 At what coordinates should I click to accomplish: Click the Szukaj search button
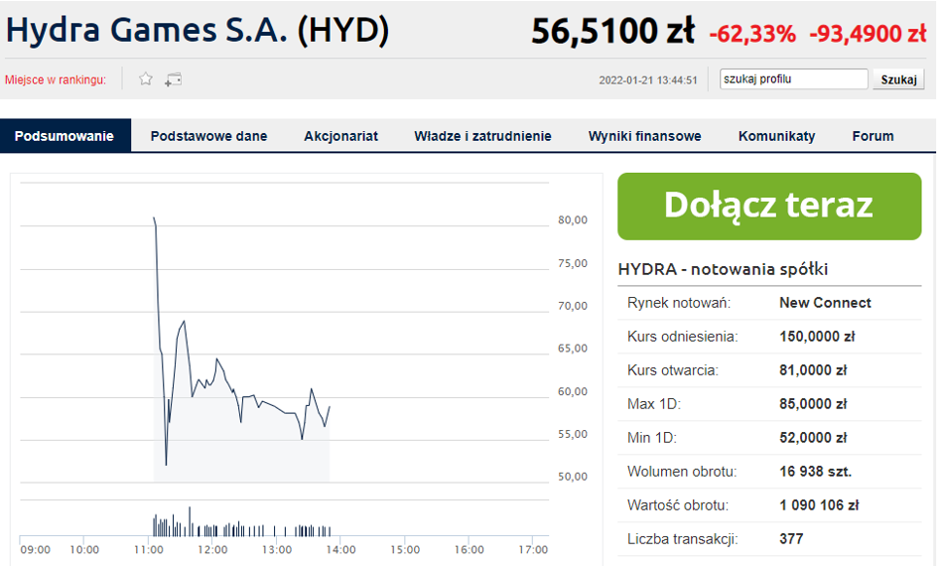[898, 79]
